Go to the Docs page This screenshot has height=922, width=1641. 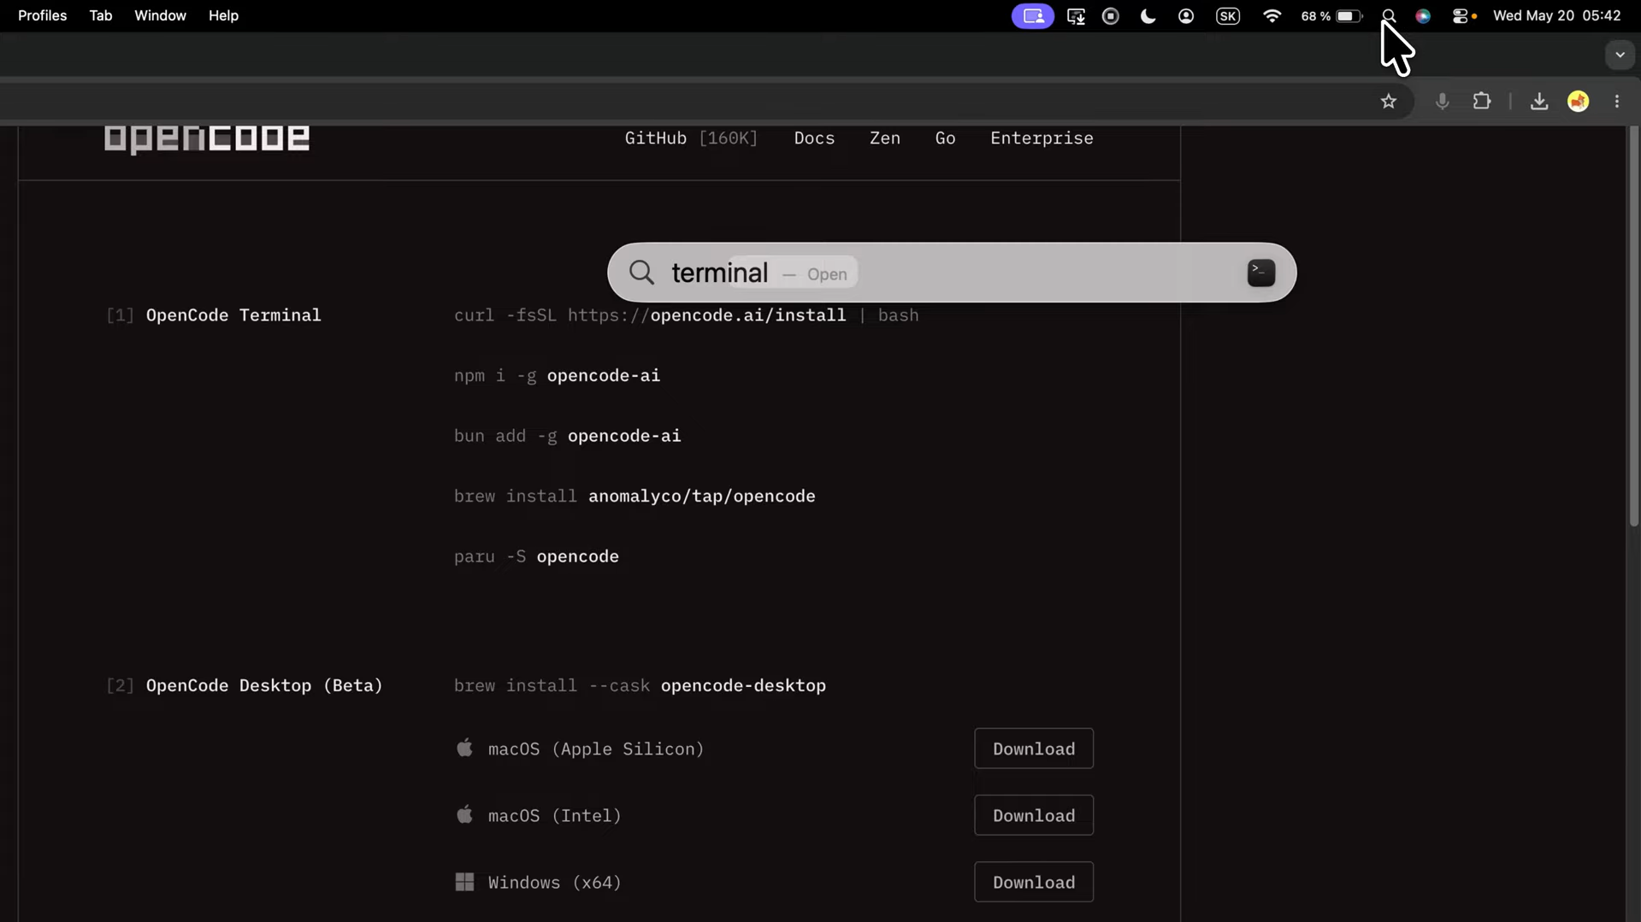click(814, 138)
